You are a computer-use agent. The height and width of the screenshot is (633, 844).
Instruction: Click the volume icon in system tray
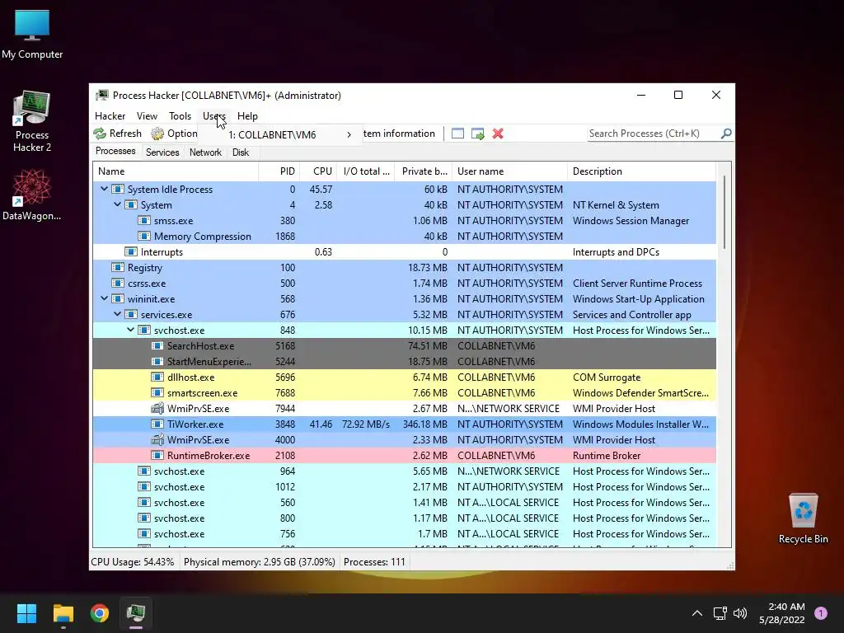pyautogui.click(x=740, y=613)
